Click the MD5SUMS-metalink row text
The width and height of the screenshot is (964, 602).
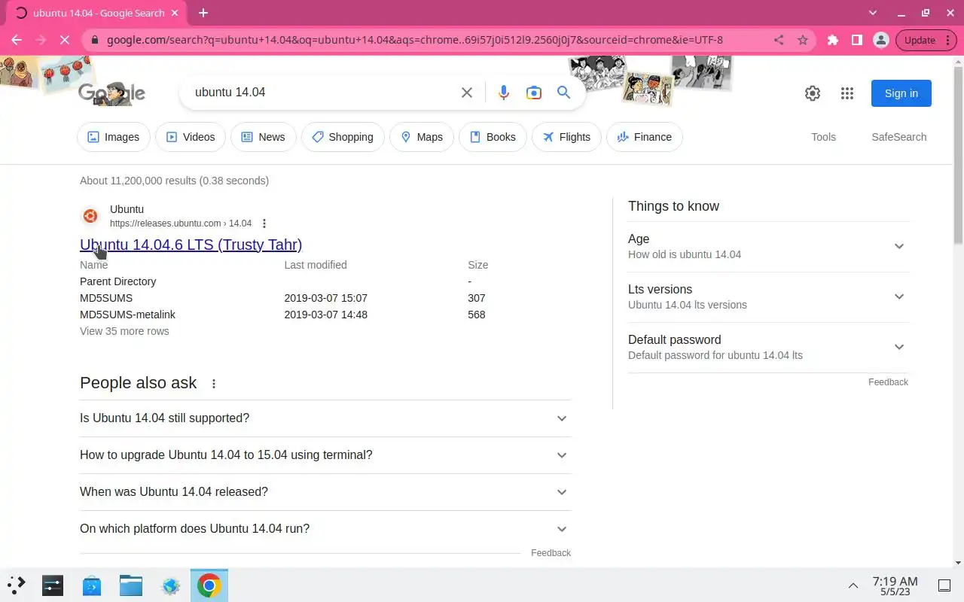pos(127,315)
